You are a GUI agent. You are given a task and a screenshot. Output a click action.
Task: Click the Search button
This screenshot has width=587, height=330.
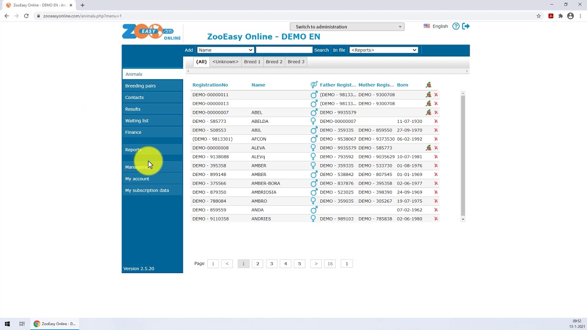(x=321, y=50)
